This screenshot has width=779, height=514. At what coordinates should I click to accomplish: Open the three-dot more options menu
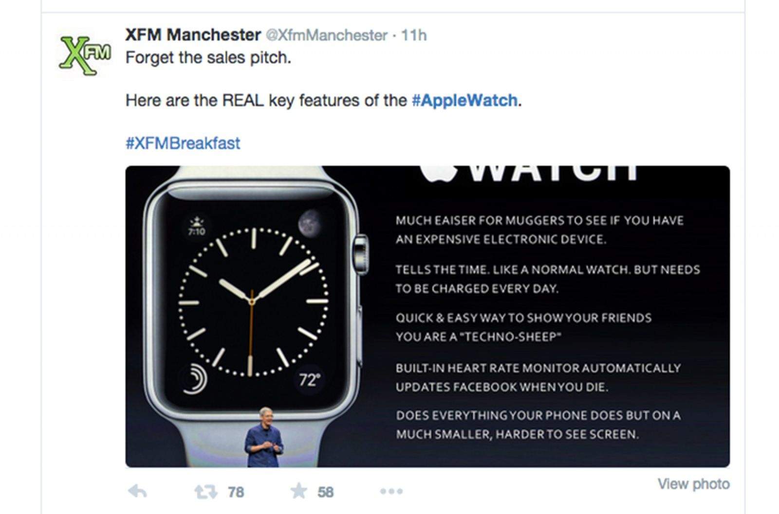pyautogui.click(x=391, y=491)
